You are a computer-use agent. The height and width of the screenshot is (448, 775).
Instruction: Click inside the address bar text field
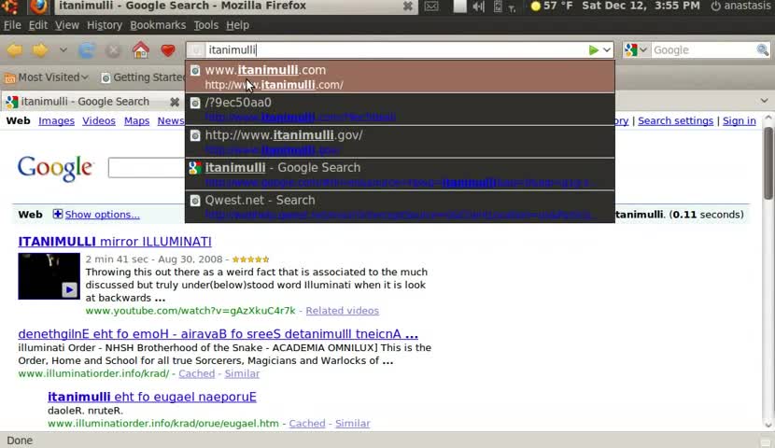click(x=395, y=49)
